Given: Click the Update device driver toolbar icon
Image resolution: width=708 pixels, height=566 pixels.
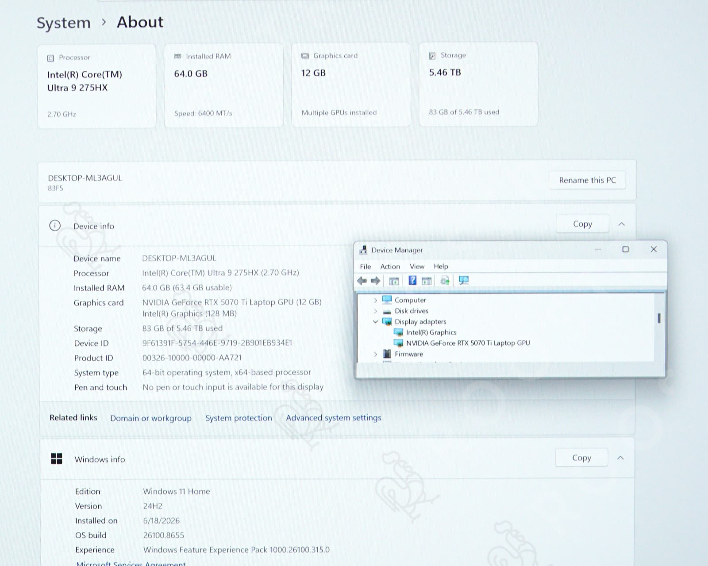Looking at the screenshot, I should (445, 281).
